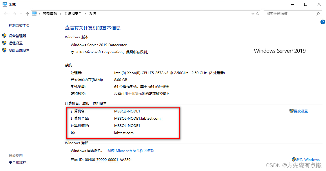
Task: Click the shield icon beside 更改设置
Action: point(291,111)
